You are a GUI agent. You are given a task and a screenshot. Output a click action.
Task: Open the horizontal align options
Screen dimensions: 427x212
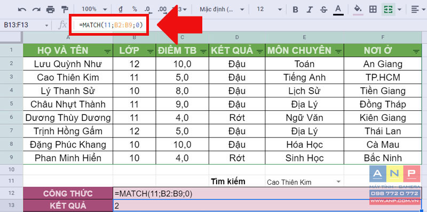(x=417, y=10)
